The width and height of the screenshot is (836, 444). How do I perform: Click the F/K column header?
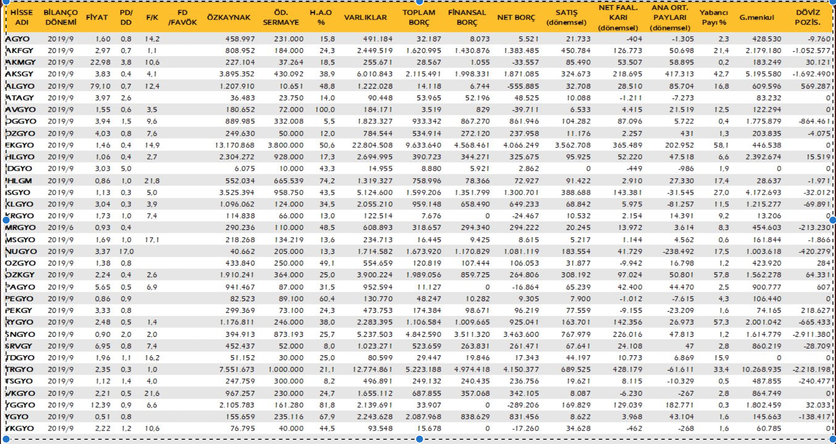152,17
